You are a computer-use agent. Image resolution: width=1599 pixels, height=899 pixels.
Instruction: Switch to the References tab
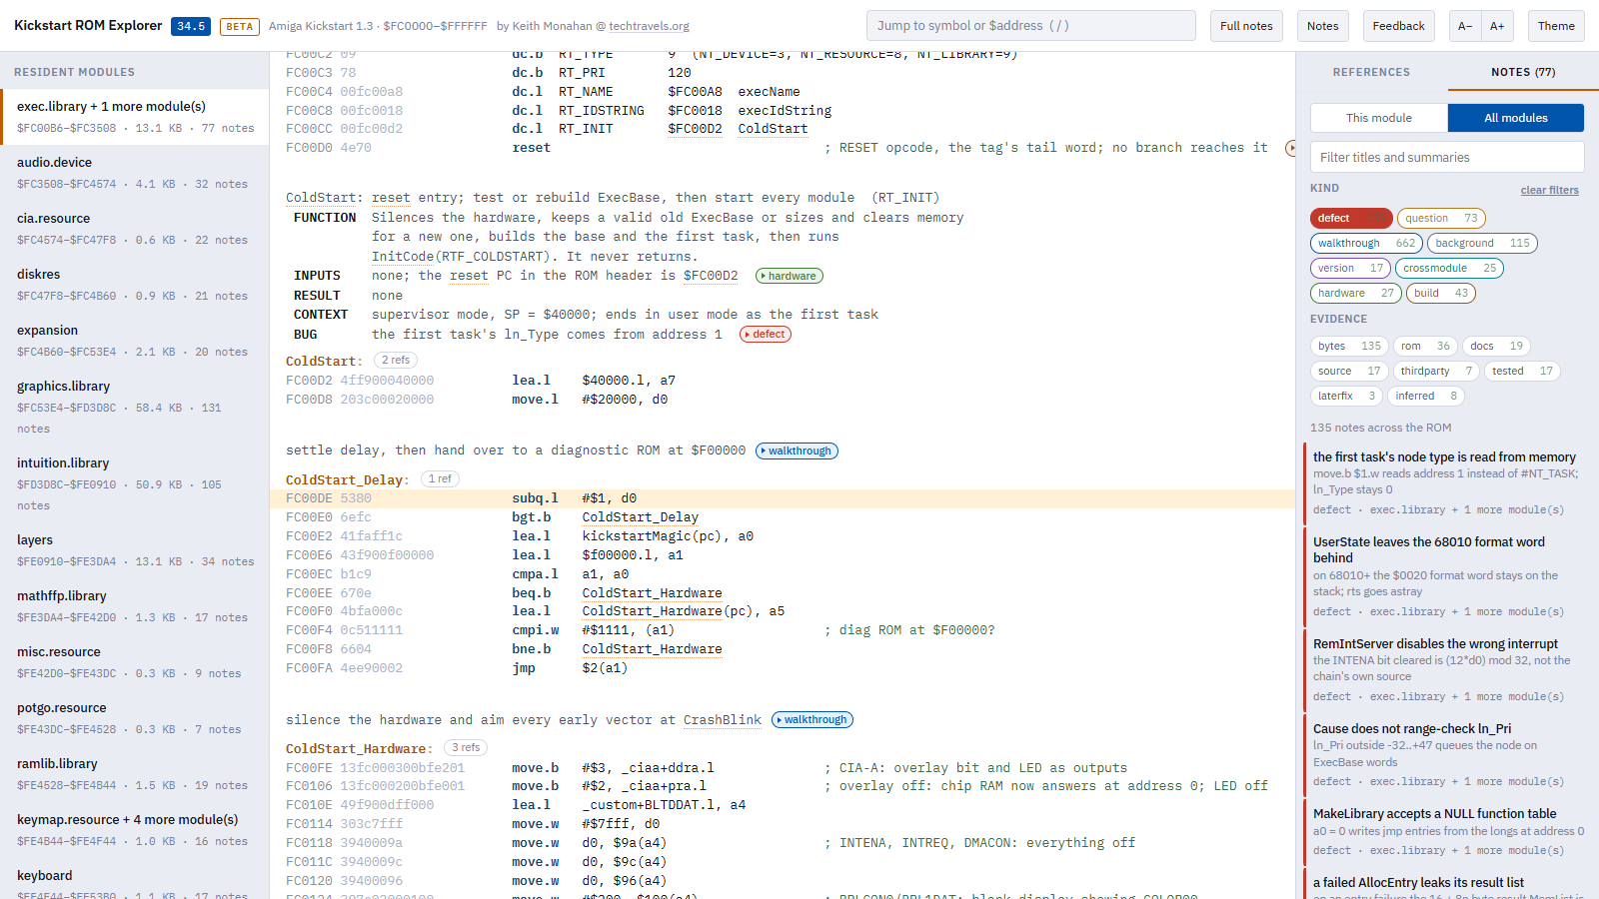pos(1371,72)
